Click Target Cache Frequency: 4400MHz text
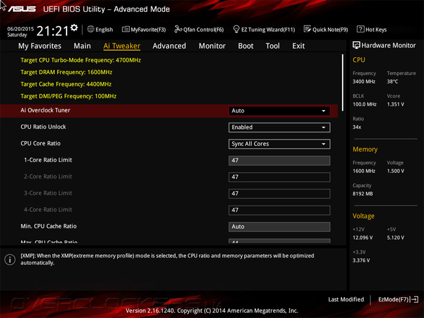 [66, 84]
